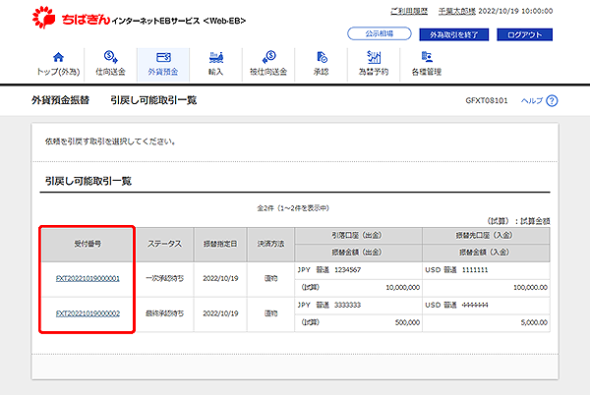Click the 公示相場 button
The height and width of the screenshot is (395, 590).
(x=380, y=33)
